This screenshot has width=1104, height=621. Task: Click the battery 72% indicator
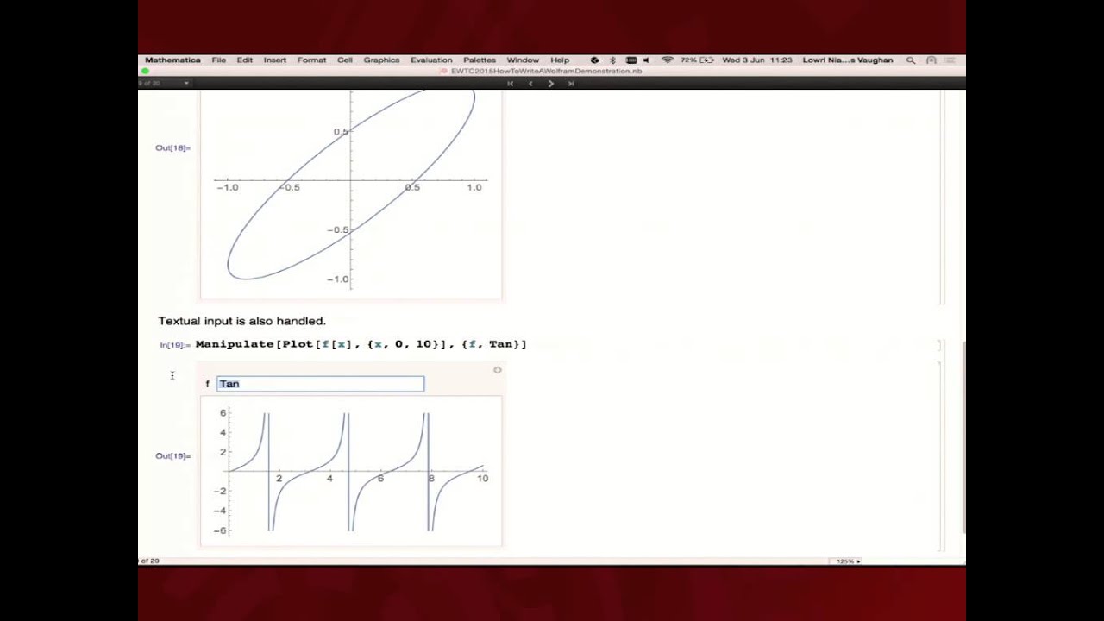point(697,60)
